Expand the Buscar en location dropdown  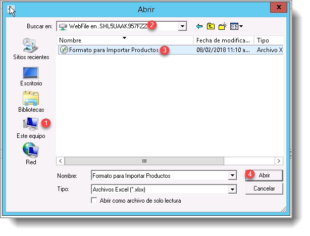(x=182, y=26)
